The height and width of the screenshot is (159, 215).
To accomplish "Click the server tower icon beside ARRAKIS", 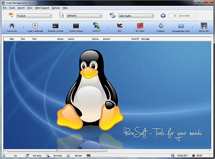I will (x=62, y=15).
